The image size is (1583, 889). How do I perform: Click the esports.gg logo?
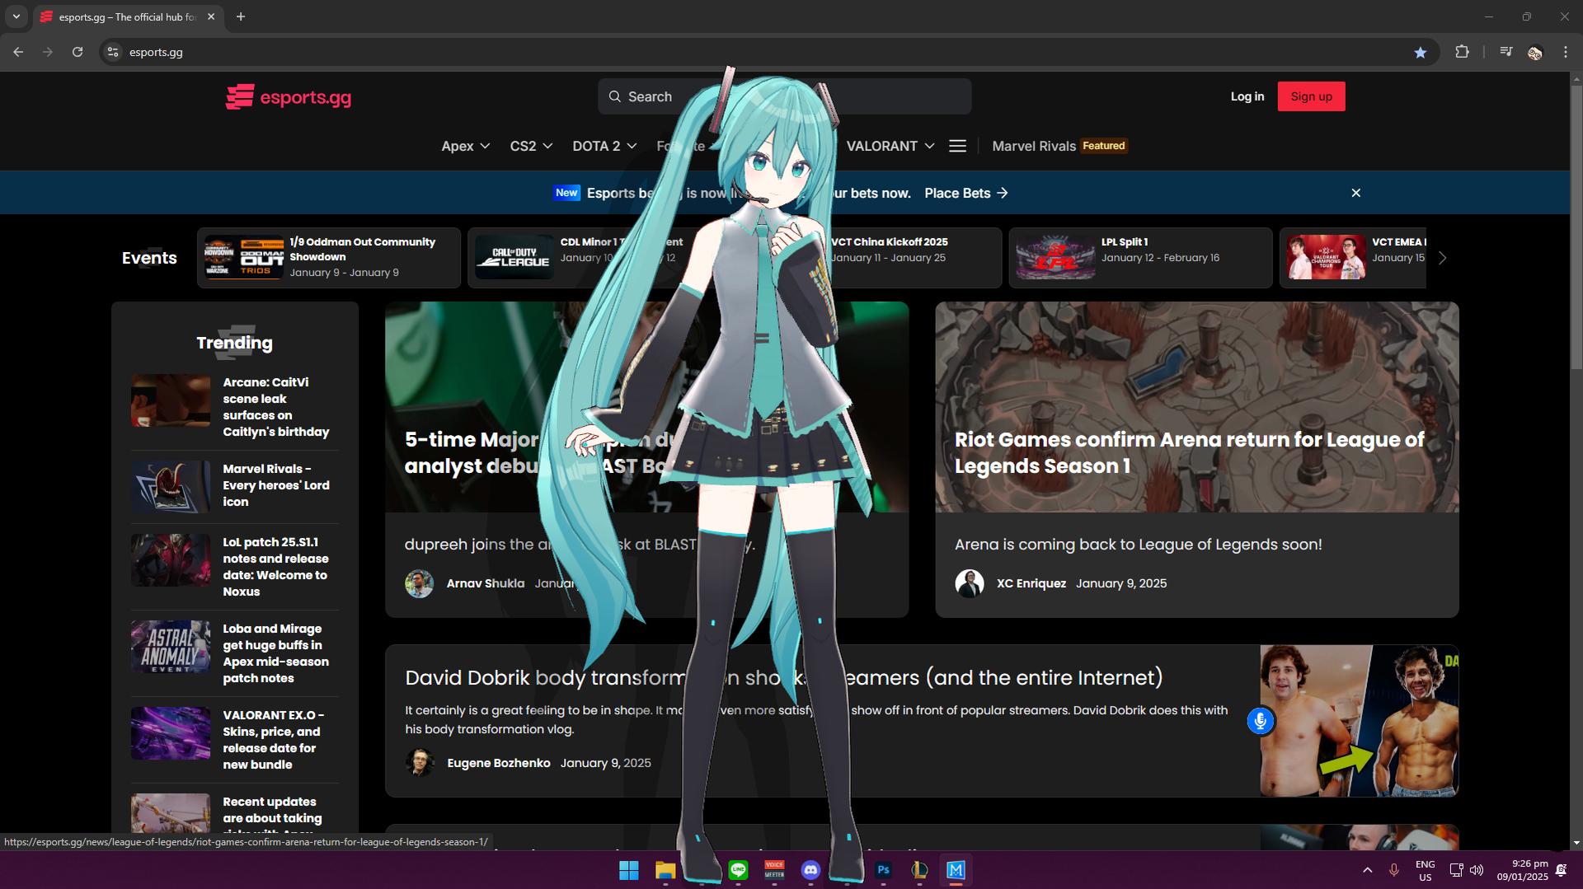coord(289,97)
